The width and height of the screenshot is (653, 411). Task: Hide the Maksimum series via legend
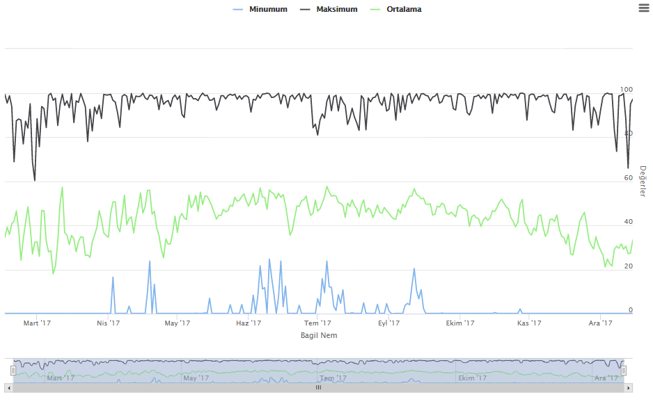[x=337, y=10]
